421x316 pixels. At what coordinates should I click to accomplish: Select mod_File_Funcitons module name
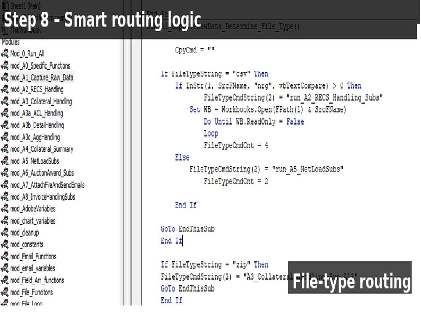32,292
